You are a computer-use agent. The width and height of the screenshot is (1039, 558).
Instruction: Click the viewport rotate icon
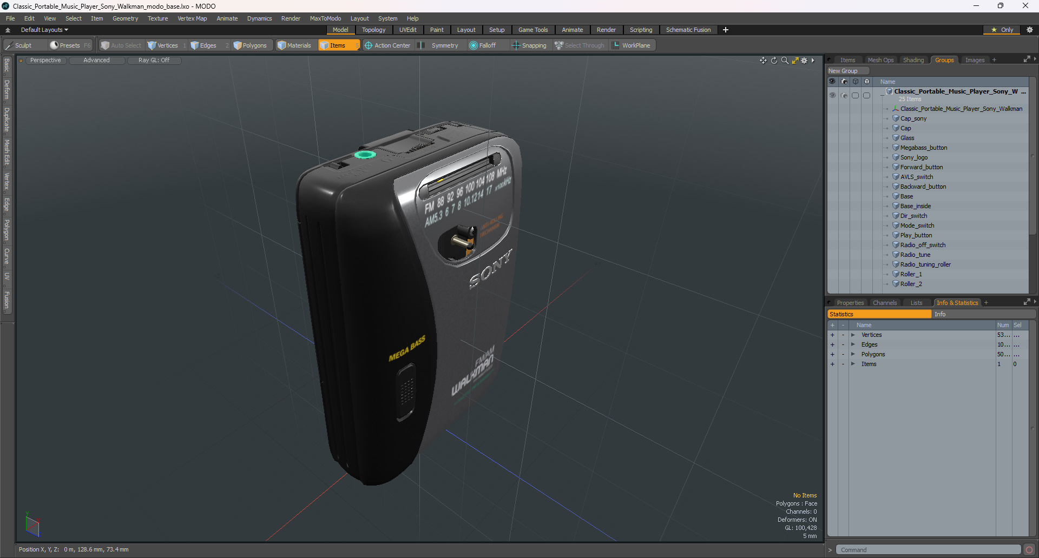click(774, 61)
